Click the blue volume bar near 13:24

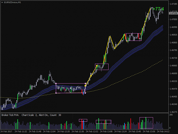point(124,126)
